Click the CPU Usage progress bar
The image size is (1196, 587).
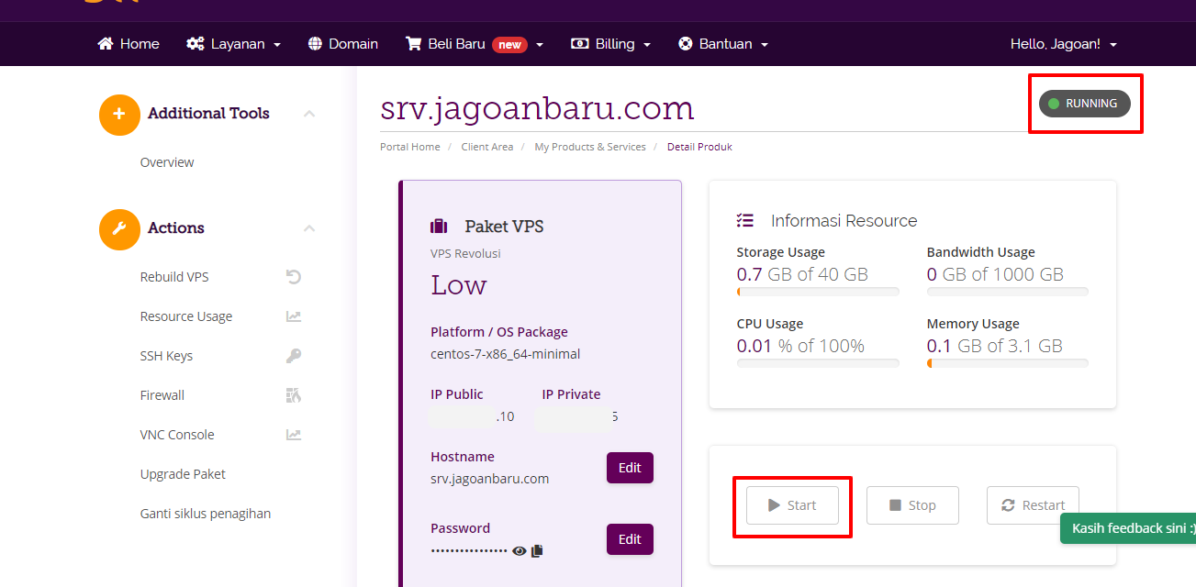click(818, 363)
